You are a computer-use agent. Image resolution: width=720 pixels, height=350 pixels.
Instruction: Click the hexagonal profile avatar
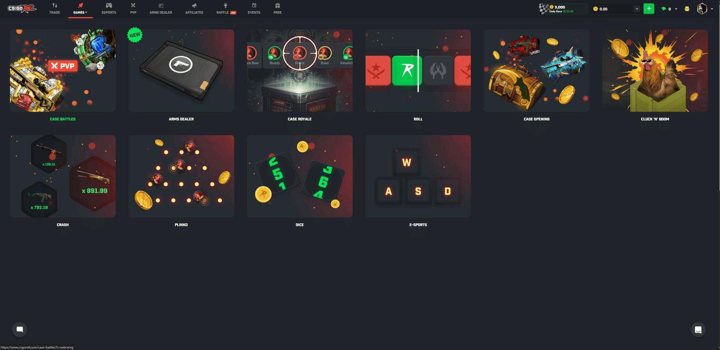point(702,9)
